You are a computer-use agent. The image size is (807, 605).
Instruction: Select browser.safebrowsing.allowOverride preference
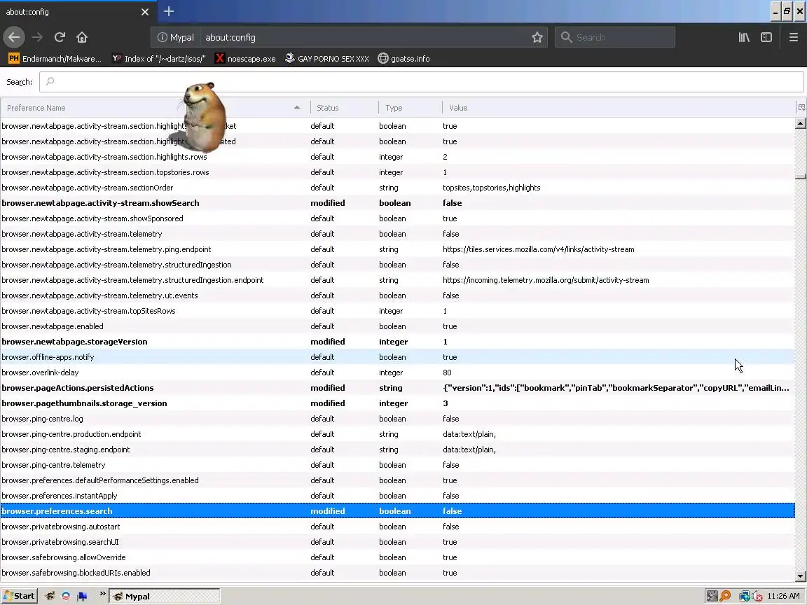(397, 557)
